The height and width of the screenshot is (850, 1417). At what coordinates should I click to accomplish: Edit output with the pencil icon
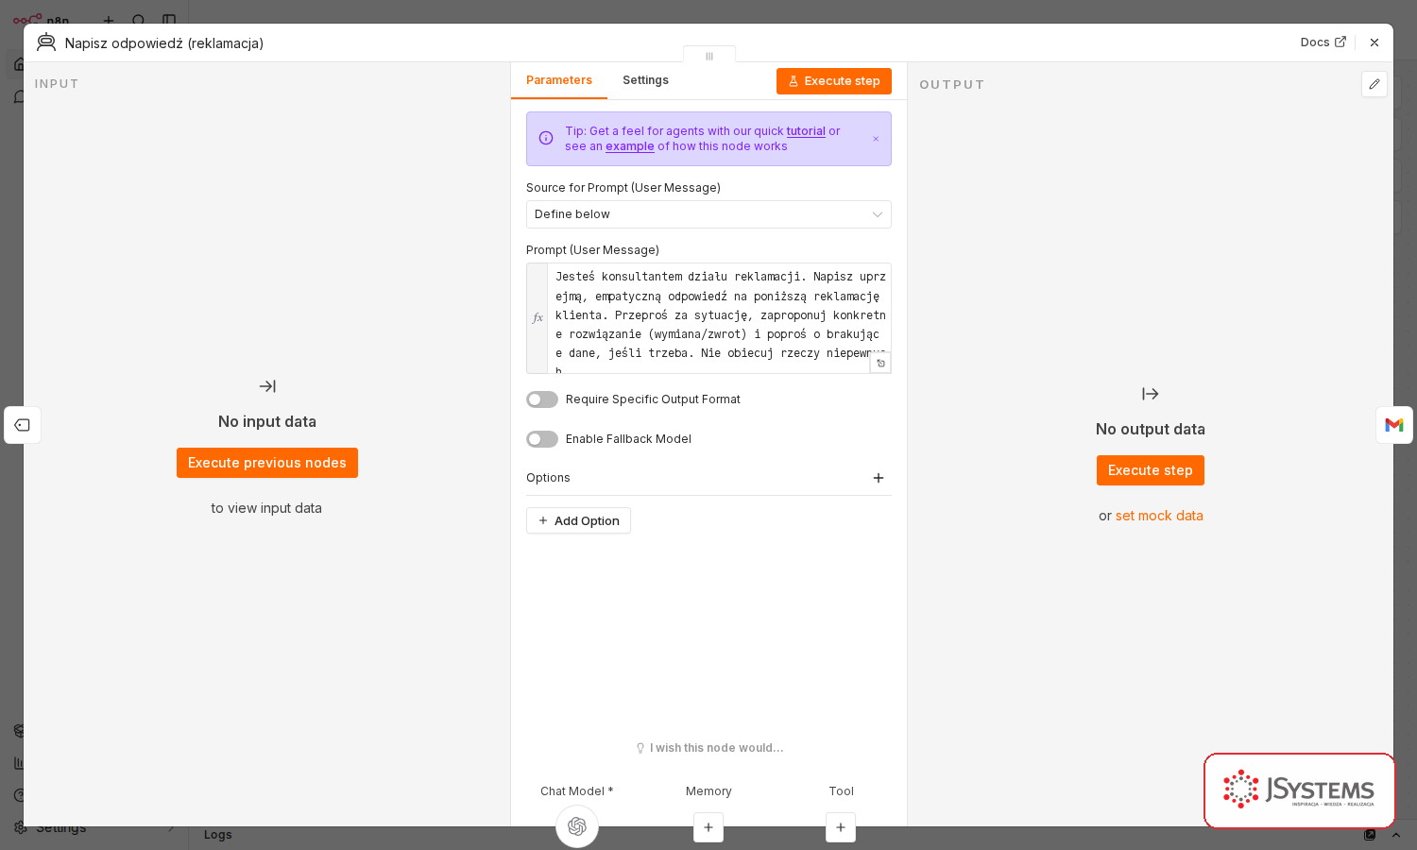click(x=1374, y=84)
